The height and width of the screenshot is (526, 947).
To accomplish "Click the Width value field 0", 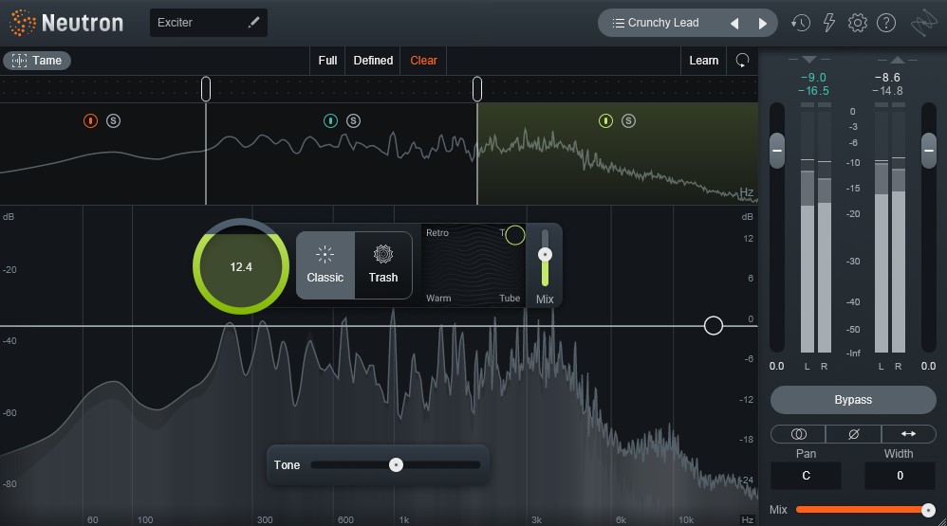I will pyautogui.click(x=900, y=476).
